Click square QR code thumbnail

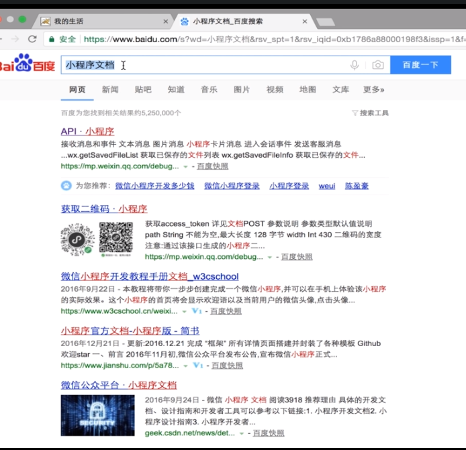116,239
